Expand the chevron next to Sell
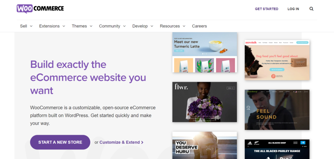The height and width of the screenshot is (159, 334). [x=31, y=26]
